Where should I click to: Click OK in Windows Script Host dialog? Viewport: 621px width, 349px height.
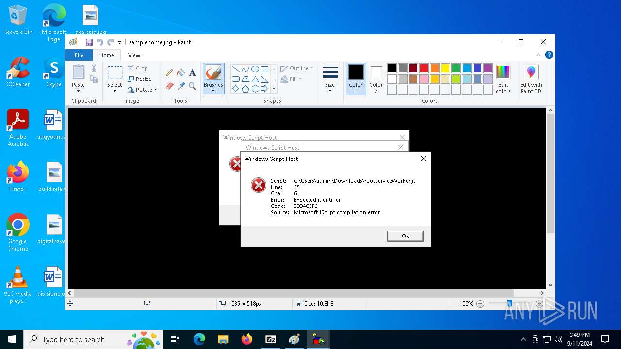(x=405, y=236)
